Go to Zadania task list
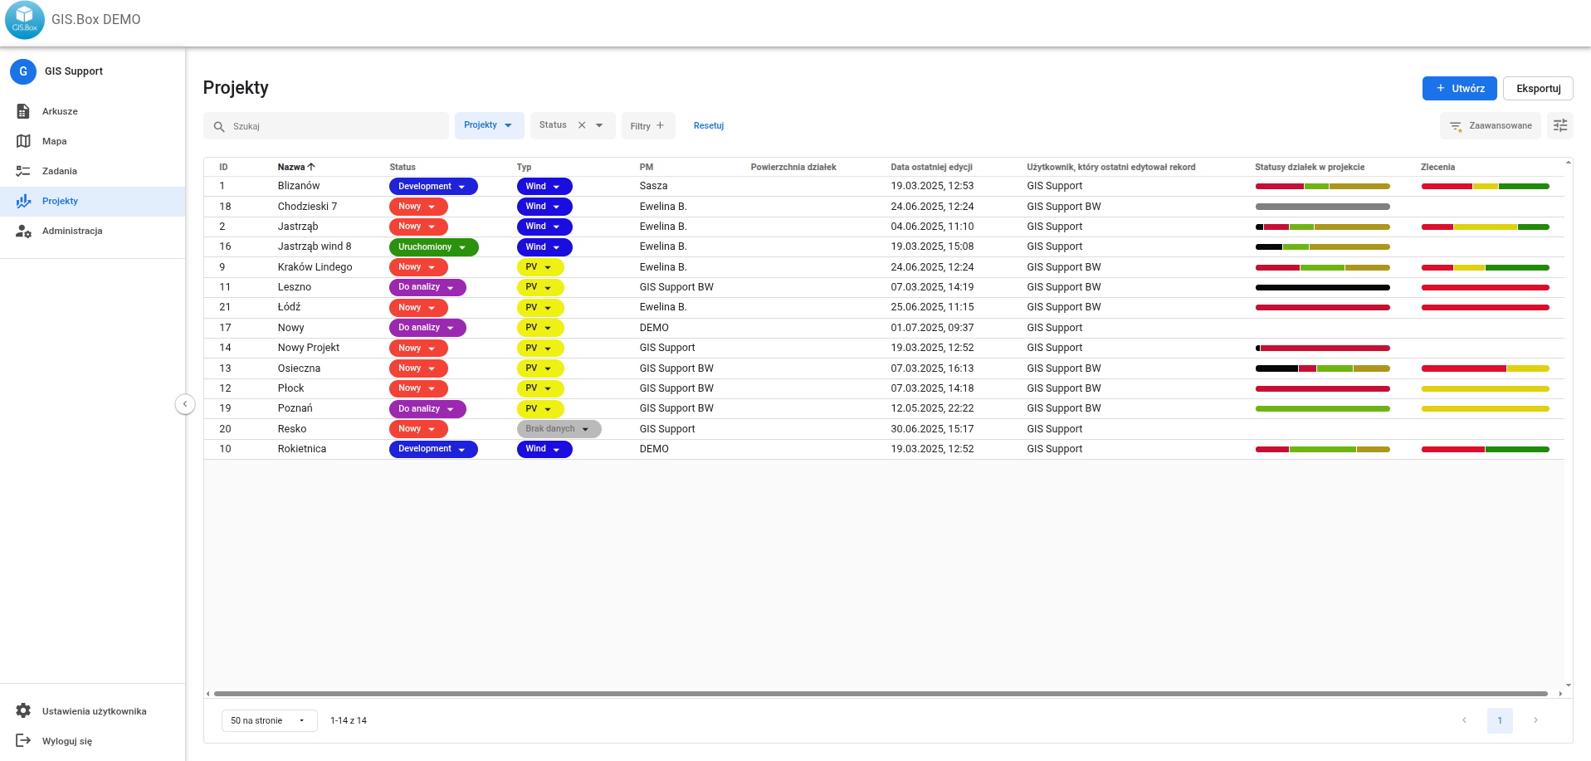Viewport: 1591px width, 761px height. [x=59, y=171]
